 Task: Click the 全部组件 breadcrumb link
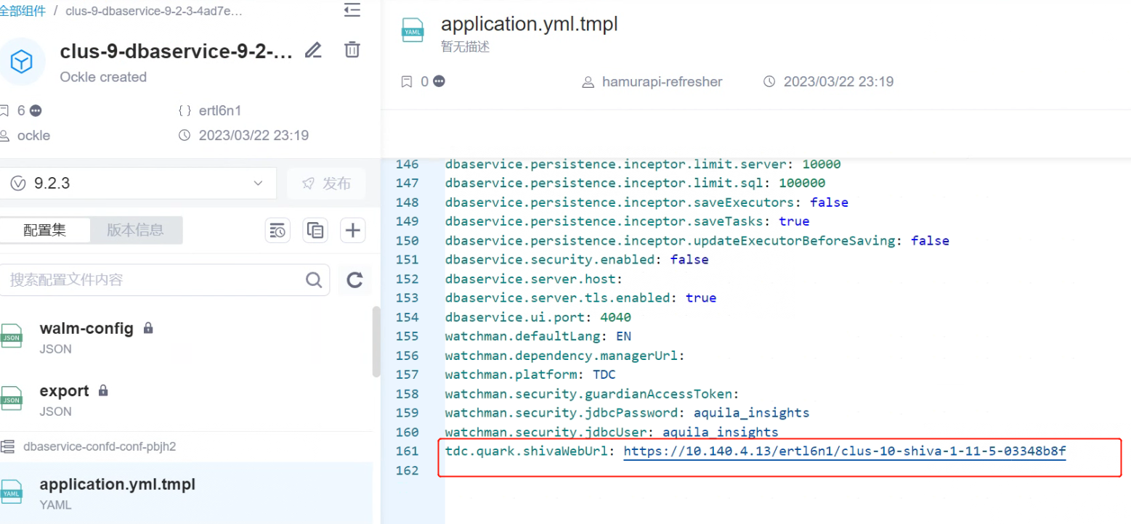[x=23, y=11]
